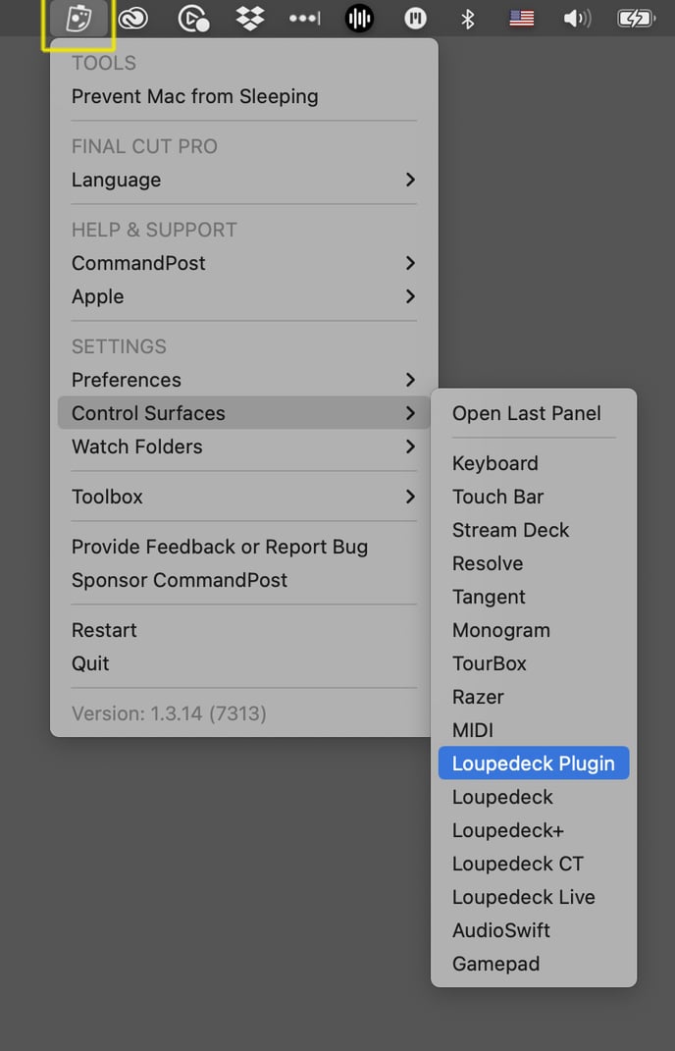Open the Preferences submenu

point(126,380)
